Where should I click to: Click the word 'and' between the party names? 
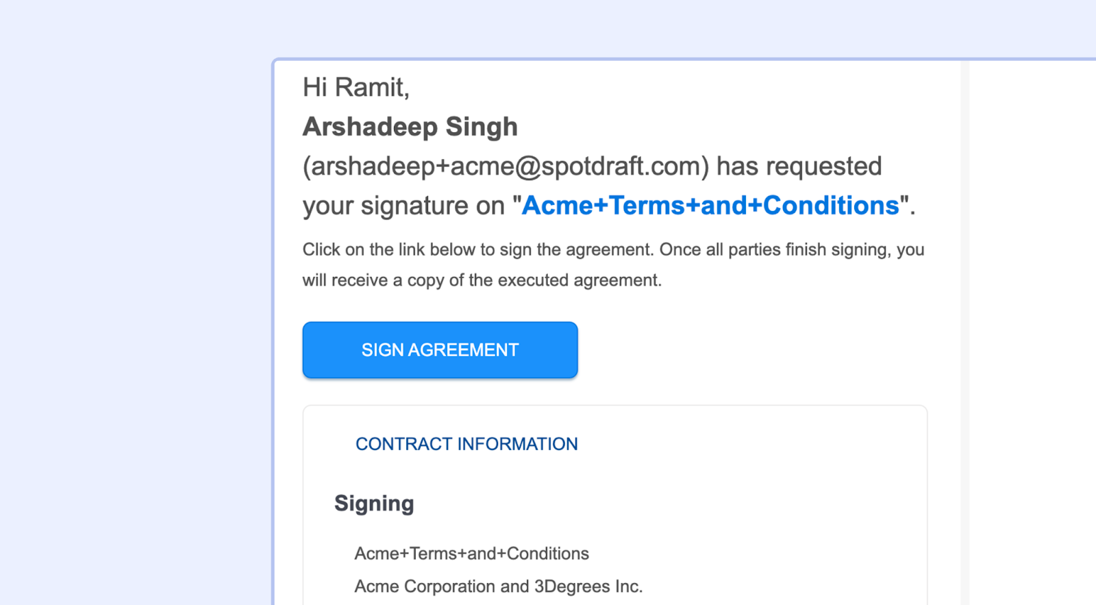coord(514,587)
